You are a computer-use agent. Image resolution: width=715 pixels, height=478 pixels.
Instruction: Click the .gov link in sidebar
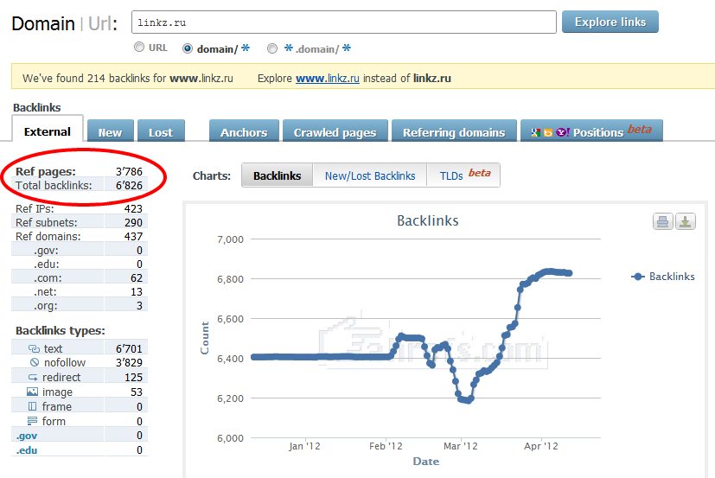(x=26, y=436)
